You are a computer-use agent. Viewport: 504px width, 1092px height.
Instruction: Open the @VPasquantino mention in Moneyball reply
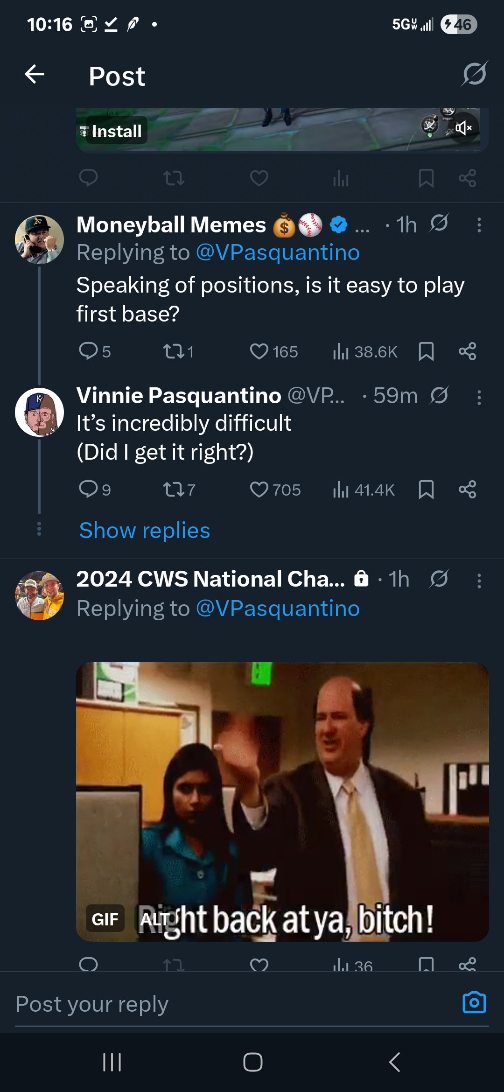(278, 252)
